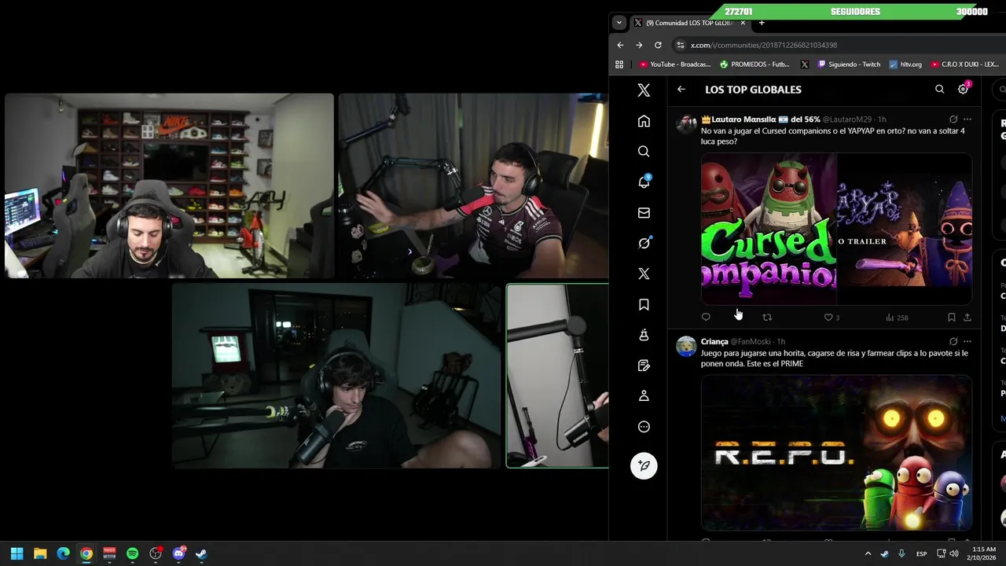Open Articles compose-note icon in X sidebar
Viewport: 1006px width, 566px height.
click(644, 366)
